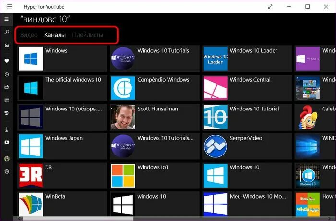Open favorites heart icon

(7, 61)
